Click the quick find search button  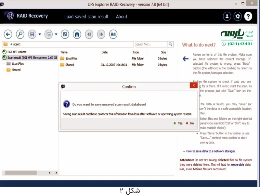point(171,44)
